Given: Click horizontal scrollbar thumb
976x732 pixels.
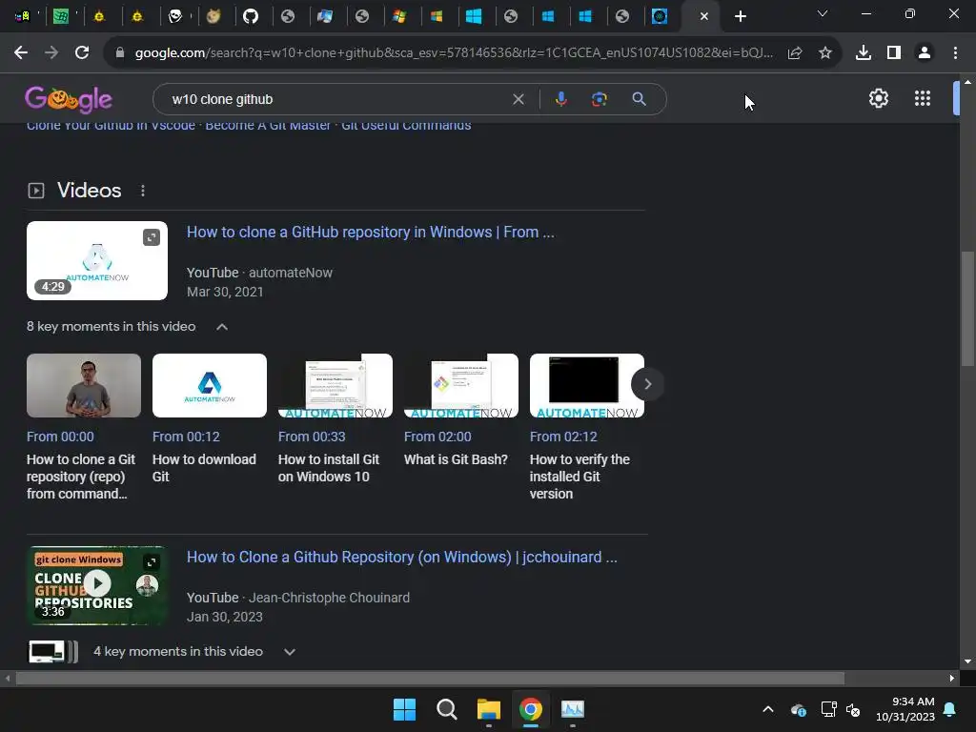Looking at the screenshot, I should tap(430, 678).
